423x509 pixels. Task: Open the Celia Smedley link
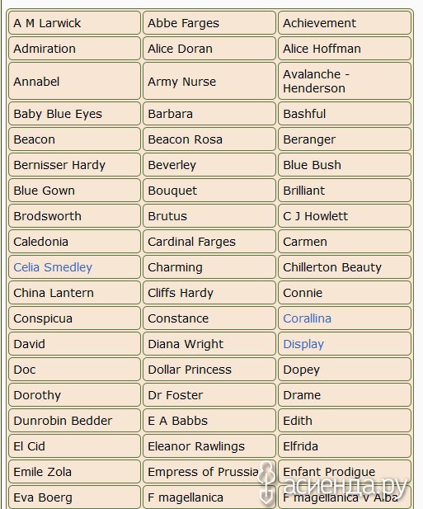(53, 267)
